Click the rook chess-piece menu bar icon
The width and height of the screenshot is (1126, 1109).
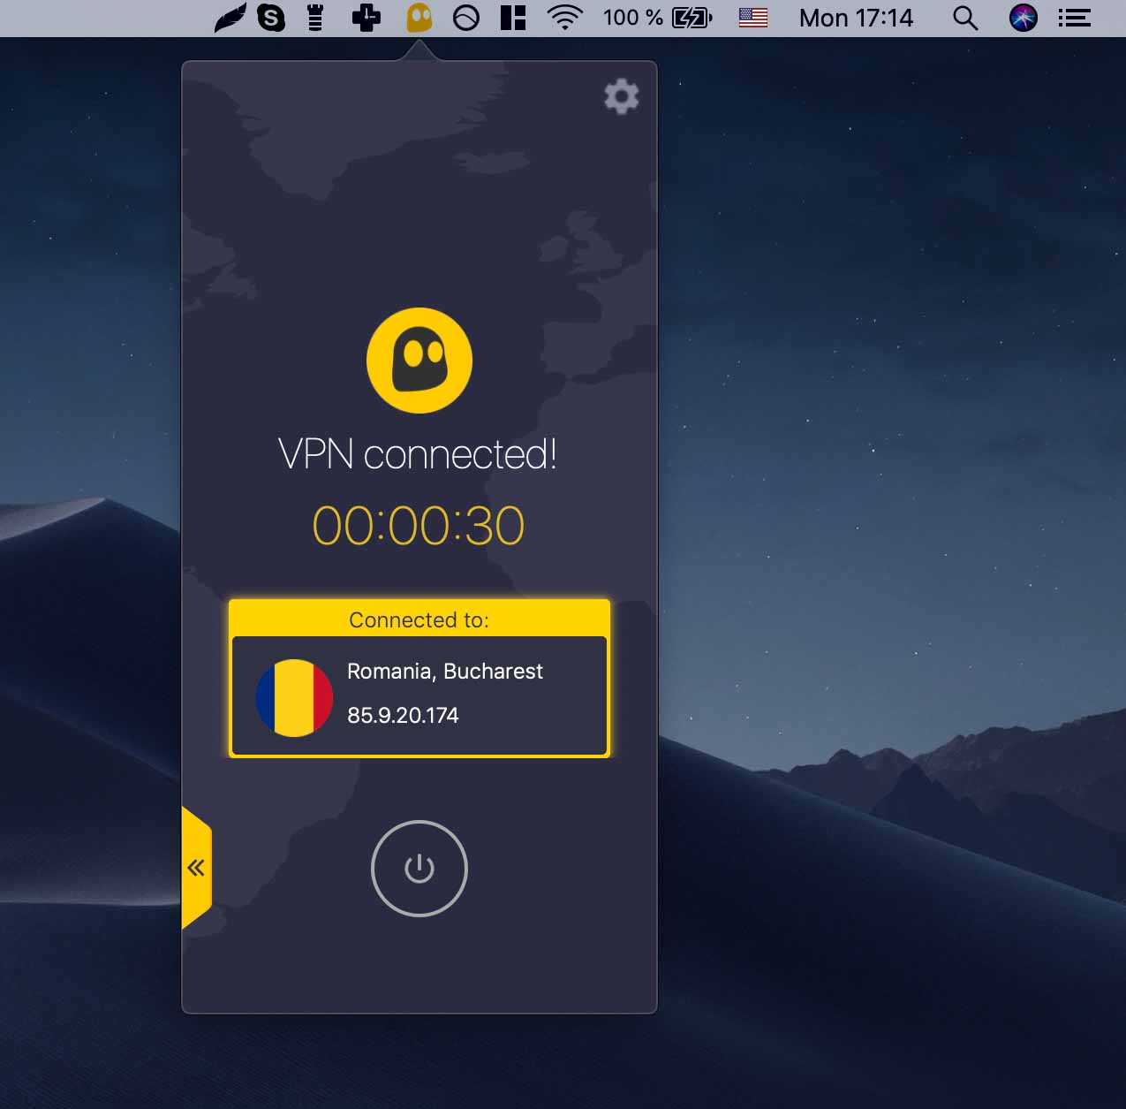[315, 18]
